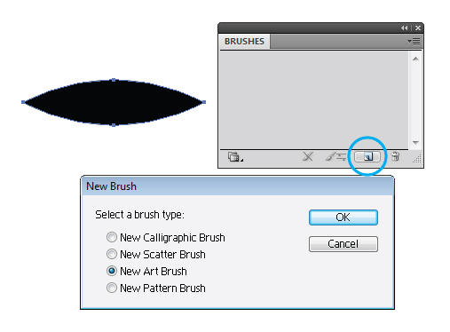
Task: Click the scroll down arrow in Brushes panel
Action: 415,143
